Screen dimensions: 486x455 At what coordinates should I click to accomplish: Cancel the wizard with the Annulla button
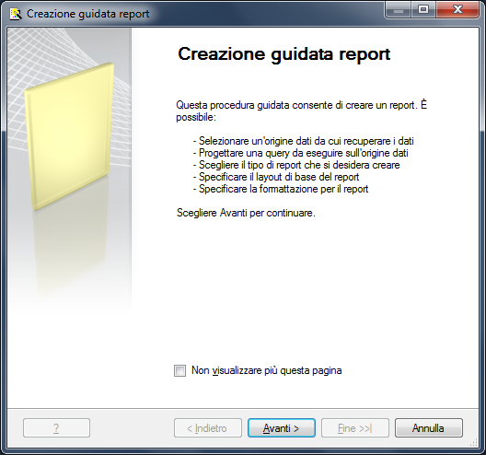tap(429, 428)
